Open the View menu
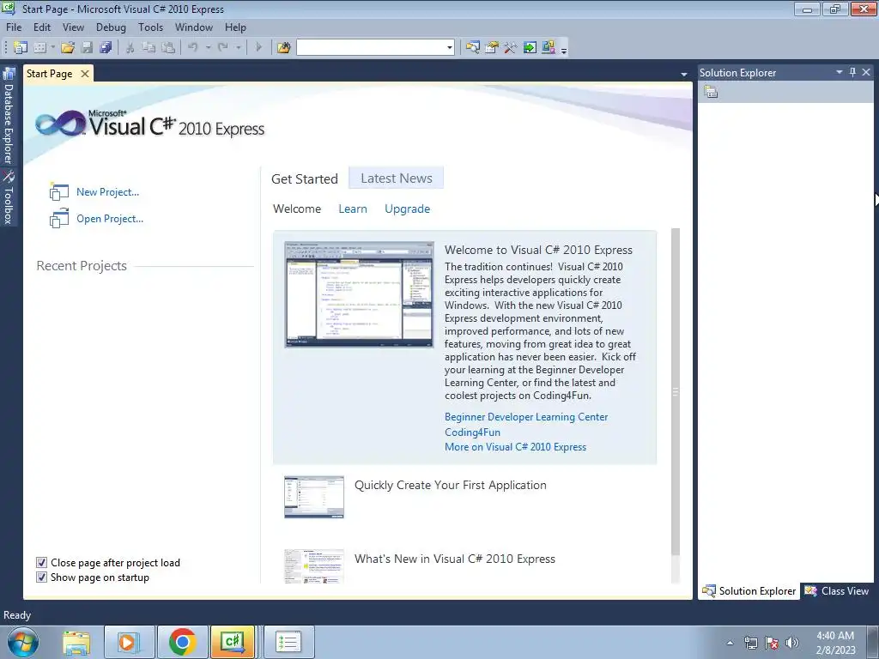This screenshot has height=659, width=879. click(73, 27)
